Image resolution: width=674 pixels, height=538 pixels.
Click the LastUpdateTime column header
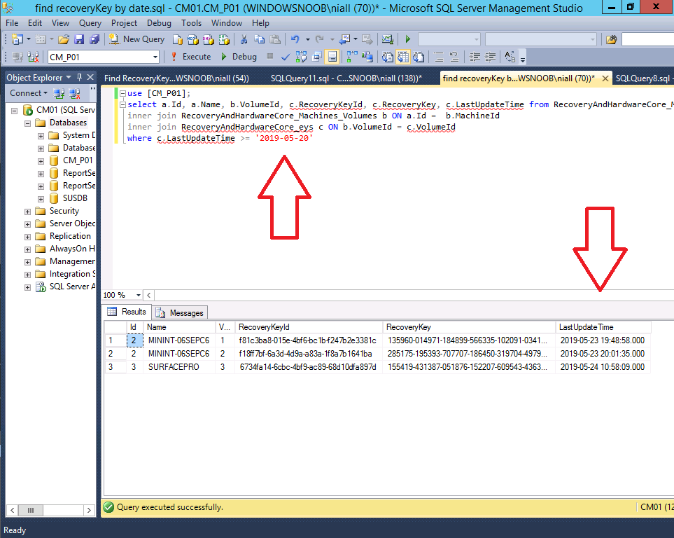point(603,327)
